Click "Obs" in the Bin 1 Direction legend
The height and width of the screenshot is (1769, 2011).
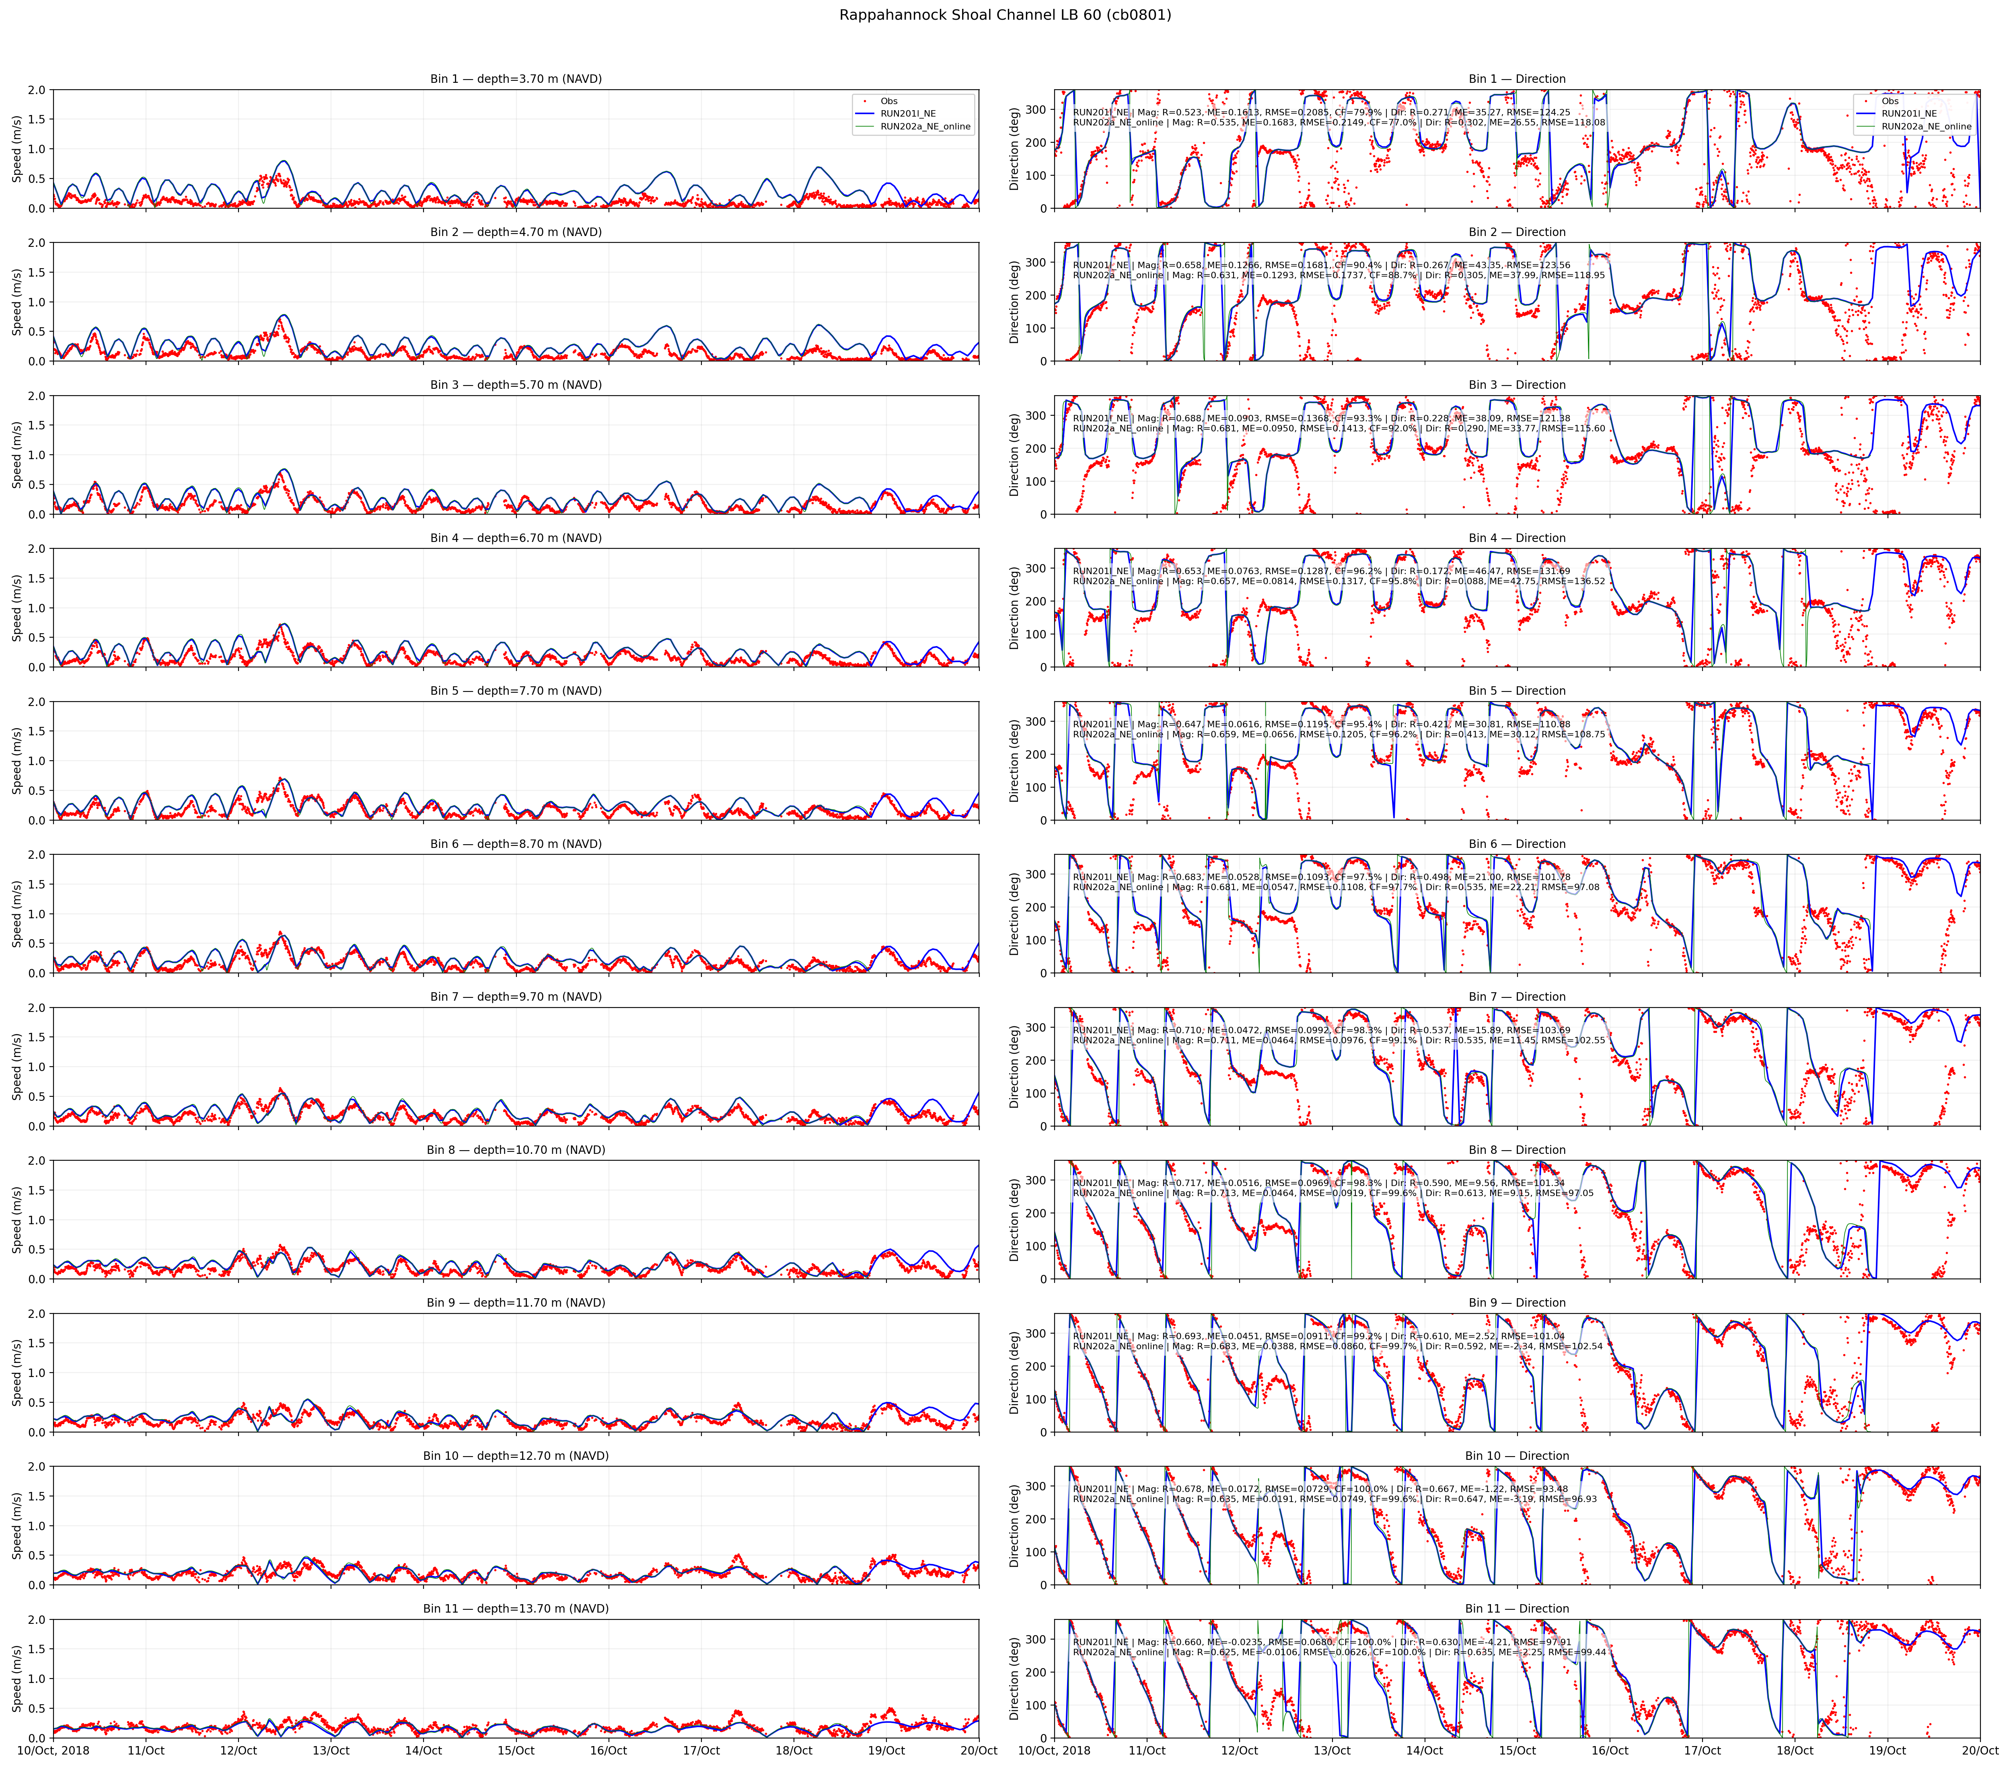(1890, 101)
